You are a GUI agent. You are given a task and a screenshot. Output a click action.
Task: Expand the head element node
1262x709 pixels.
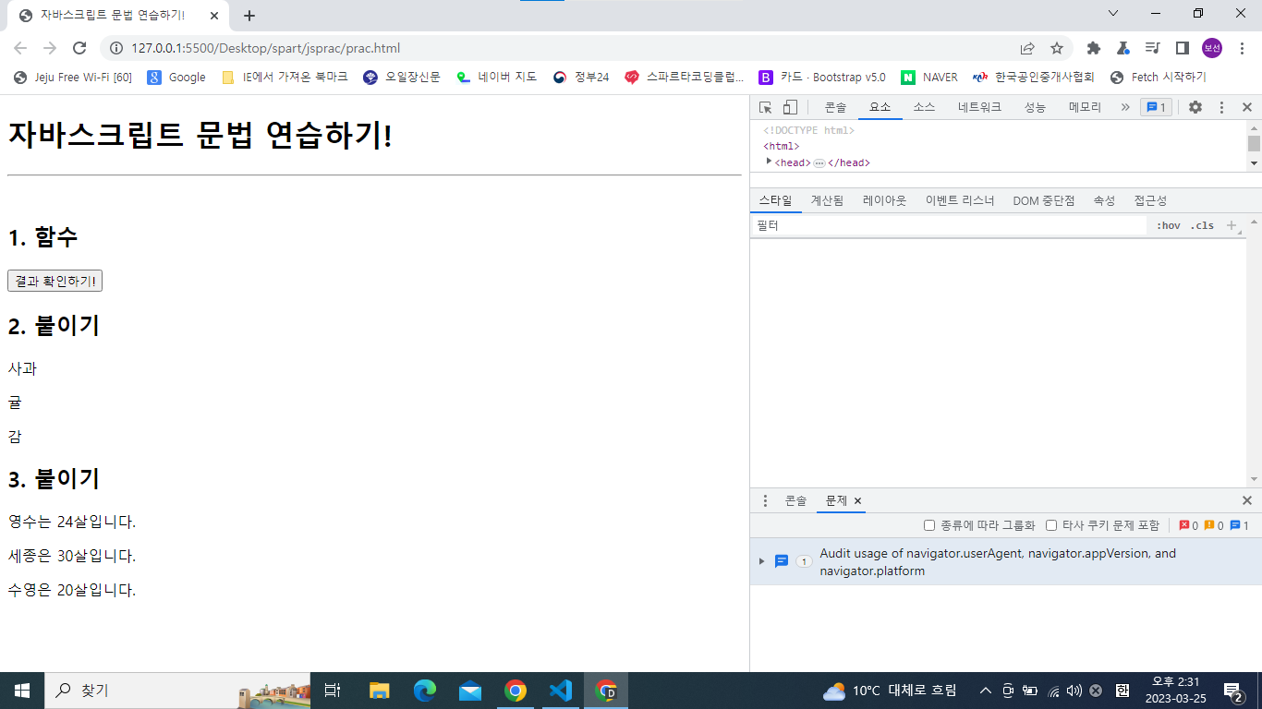[770, 162]
